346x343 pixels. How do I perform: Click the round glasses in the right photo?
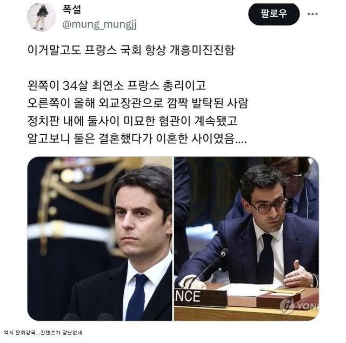[269, 206]
